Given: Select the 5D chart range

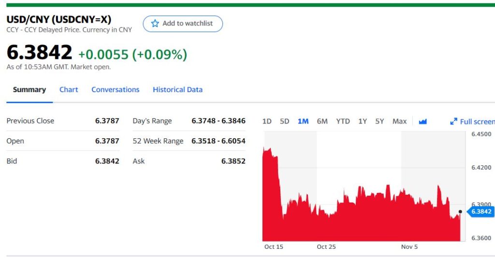Looking at the screenshot, I should (285, 122).
